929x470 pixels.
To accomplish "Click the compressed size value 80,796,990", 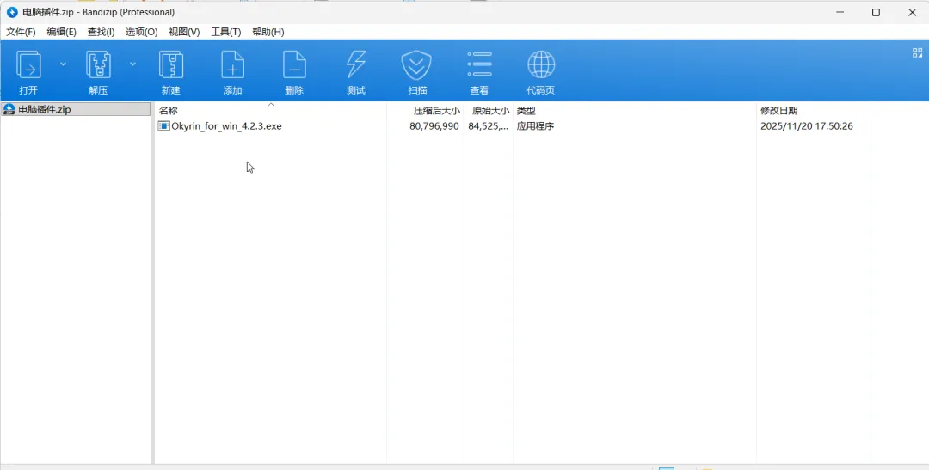I will (x=434, y=126).
